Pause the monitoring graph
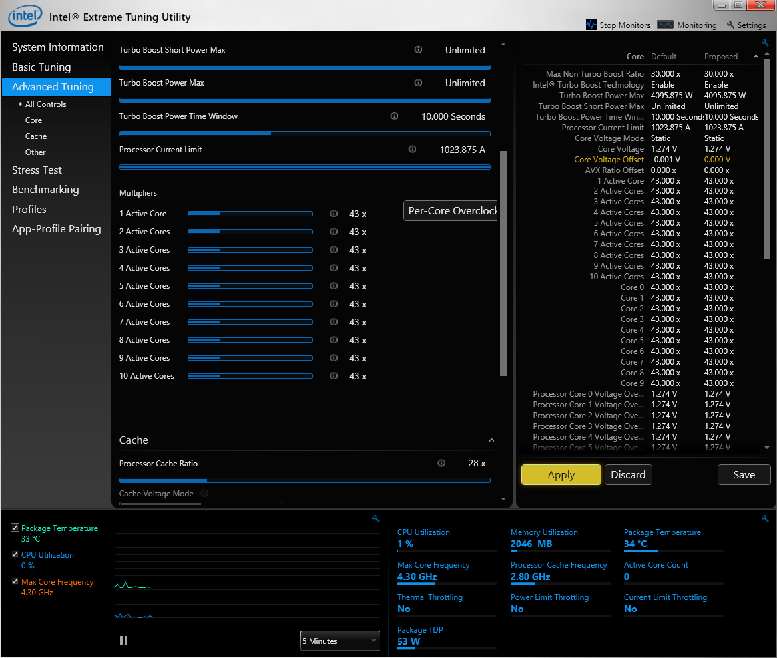The width and height of the screenshot is (777, 658). (x=124, y=640)
